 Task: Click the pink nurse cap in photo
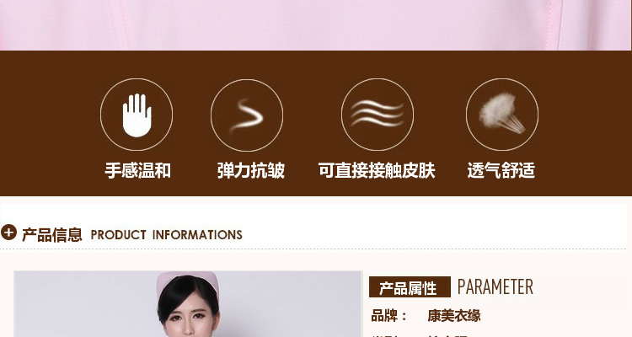(187, 281)
